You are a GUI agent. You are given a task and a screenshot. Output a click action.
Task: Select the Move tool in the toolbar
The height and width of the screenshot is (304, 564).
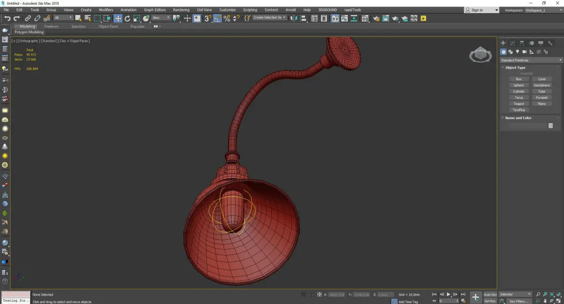[x=118, y=18]
